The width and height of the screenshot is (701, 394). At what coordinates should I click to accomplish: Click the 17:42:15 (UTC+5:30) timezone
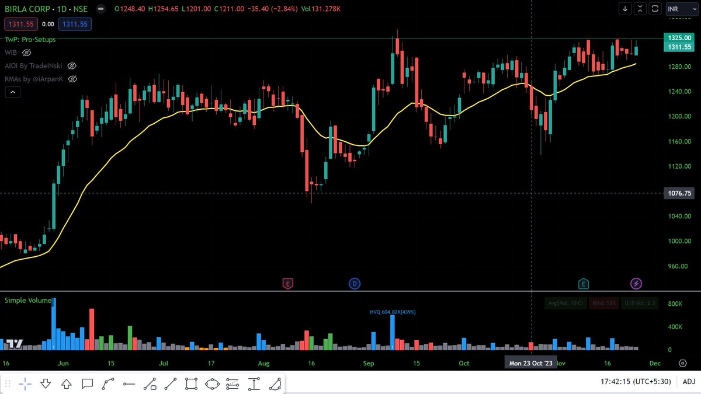tap(636, 382)
